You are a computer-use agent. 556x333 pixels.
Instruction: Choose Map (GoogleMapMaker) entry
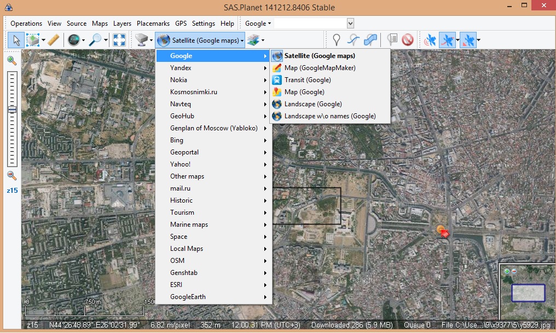pos(330,68)
